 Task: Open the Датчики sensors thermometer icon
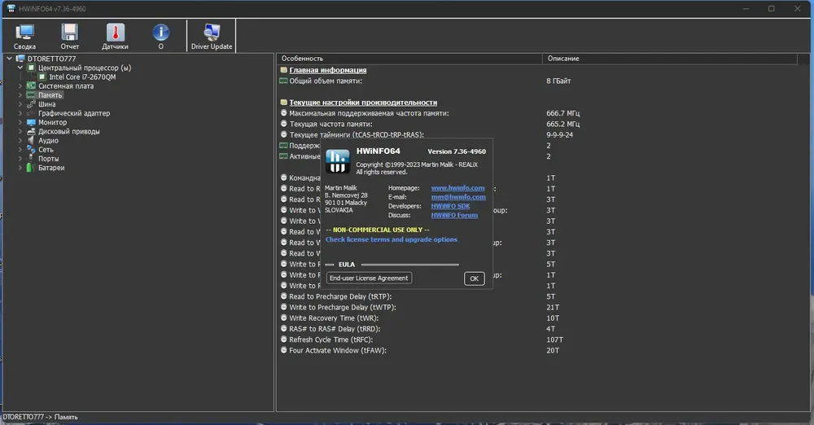pyautogui.click(x=116, y=37)
